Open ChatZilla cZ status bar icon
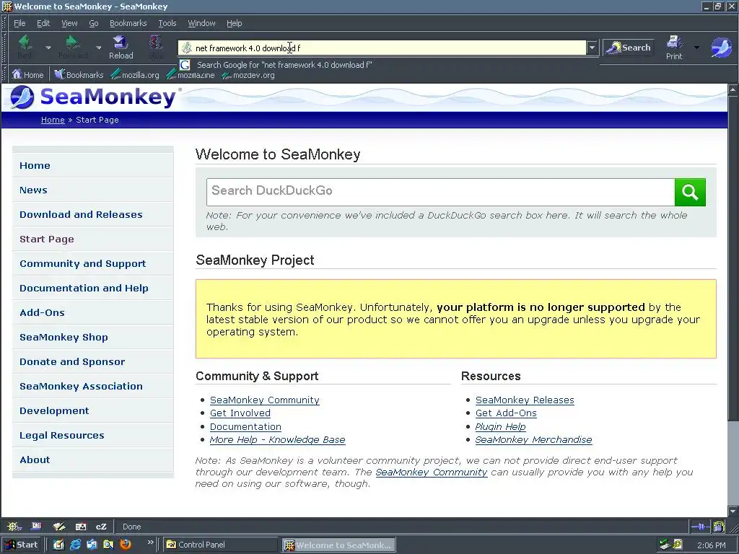This screenshot has width=739, height=554. point(101,526)
